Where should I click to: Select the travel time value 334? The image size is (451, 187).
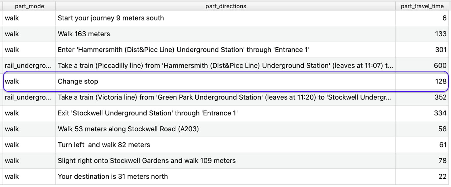pyautogui.click(x=440, y=113)
